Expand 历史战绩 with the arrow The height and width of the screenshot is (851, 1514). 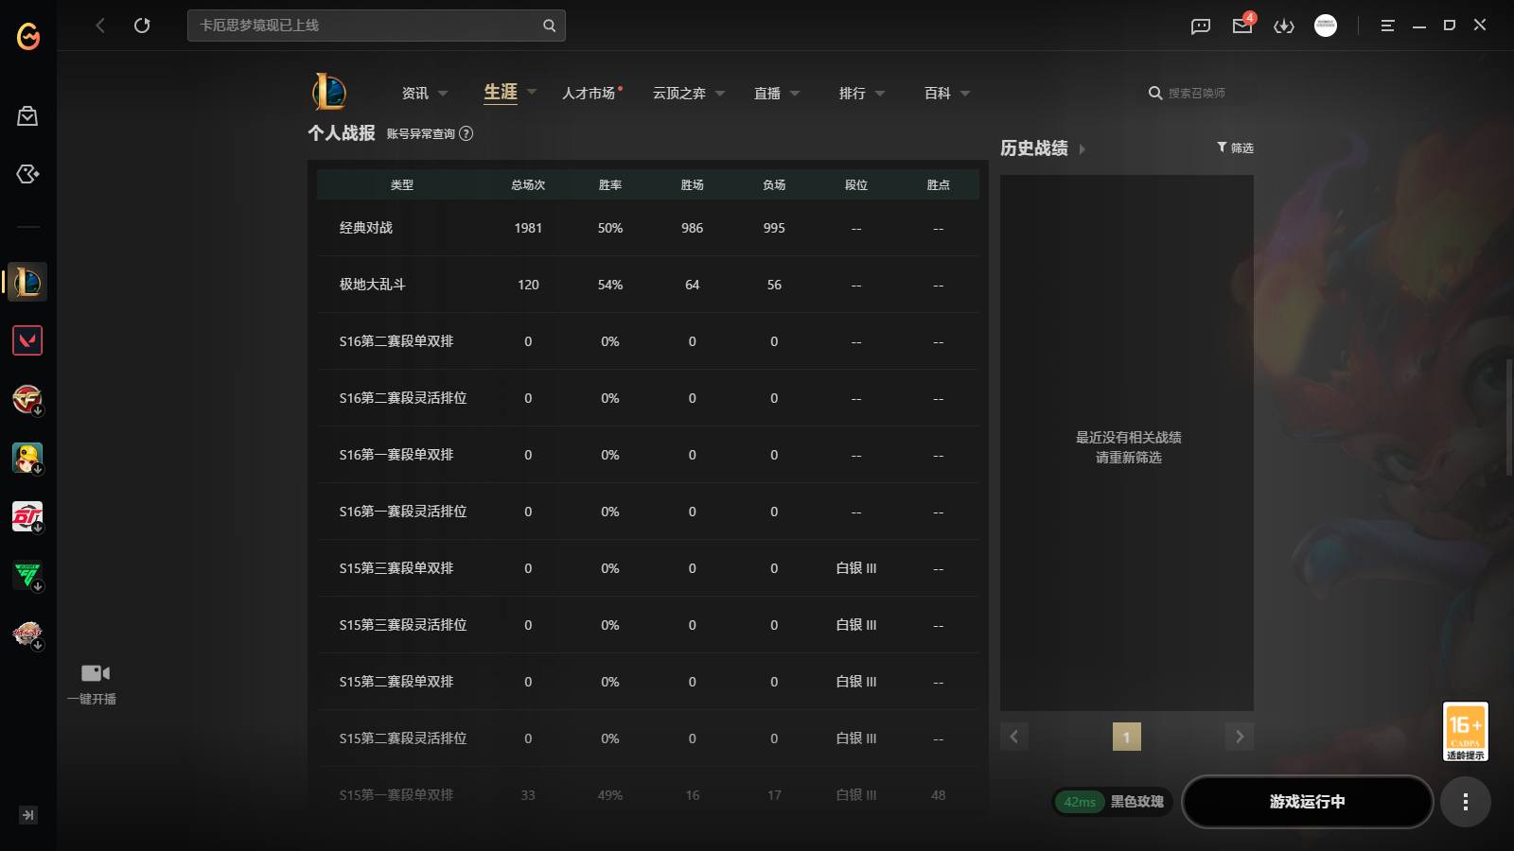click(1082, 149)
